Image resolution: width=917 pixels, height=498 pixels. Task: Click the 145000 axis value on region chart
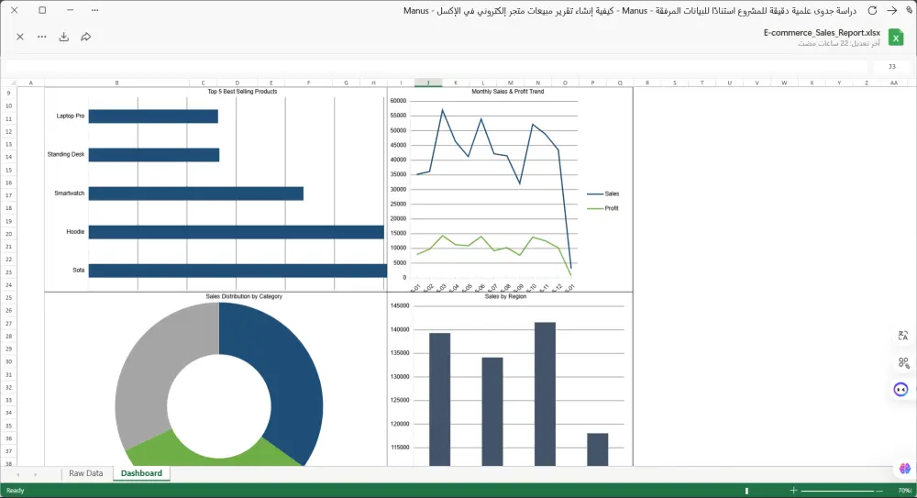coord(400,305)
